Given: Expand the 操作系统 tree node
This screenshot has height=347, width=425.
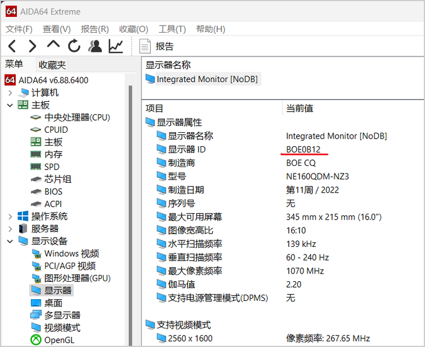Looking at the screenshot, I should tap(10, 217).
